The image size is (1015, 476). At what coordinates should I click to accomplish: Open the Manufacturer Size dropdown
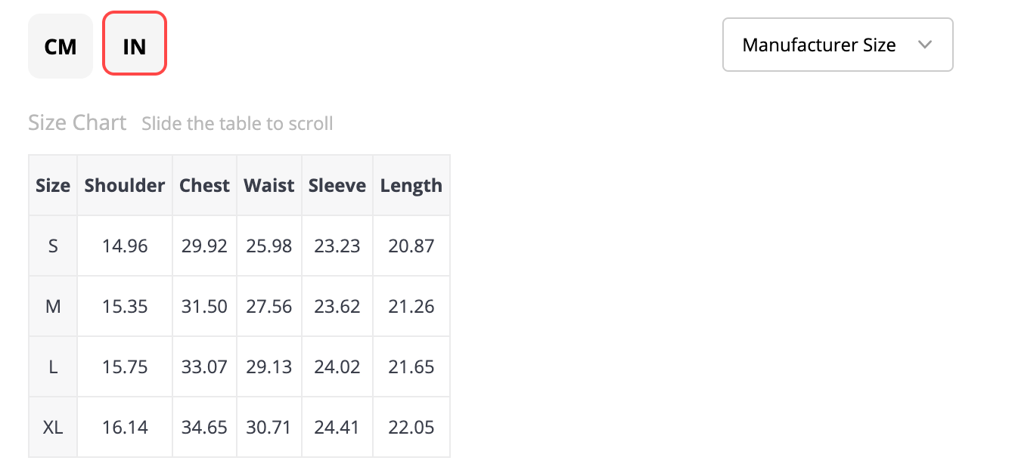point(838,45)
